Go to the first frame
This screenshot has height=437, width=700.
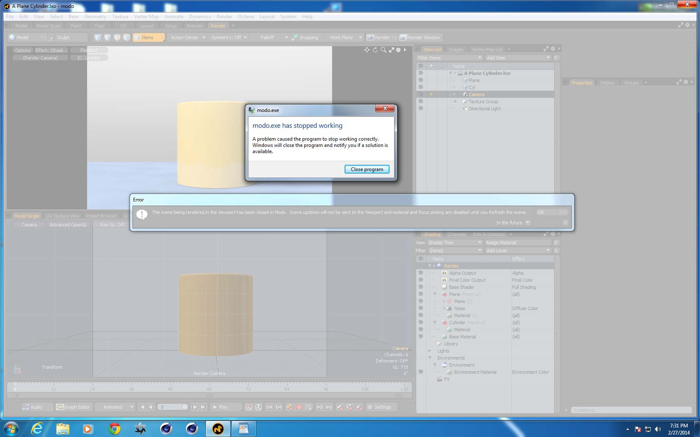142,407
